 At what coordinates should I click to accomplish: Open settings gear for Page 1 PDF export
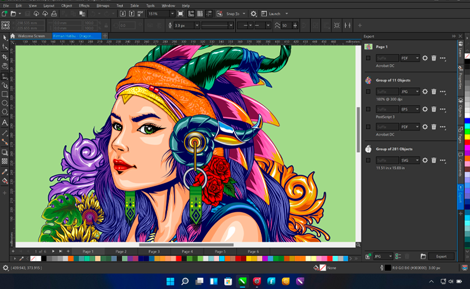click(425, 58)
